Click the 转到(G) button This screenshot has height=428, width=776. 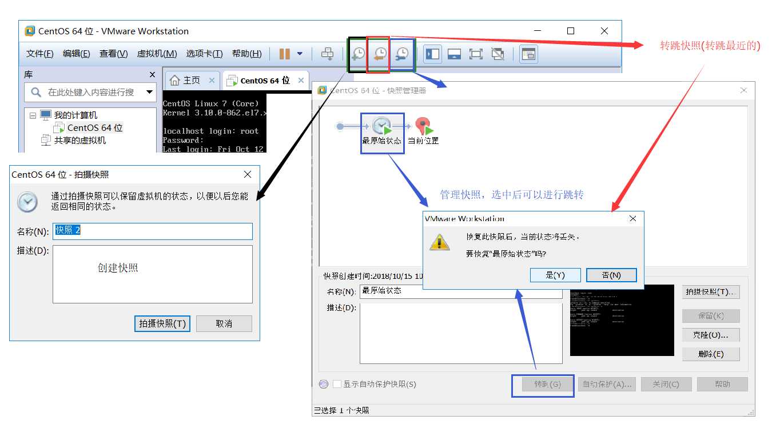click(547, 385)
